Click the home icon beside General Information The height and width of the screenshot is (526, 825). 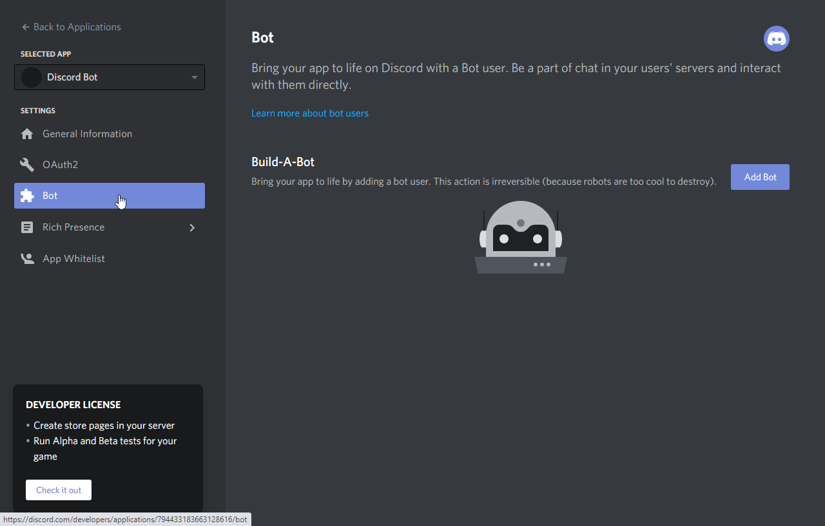(27, 134)
